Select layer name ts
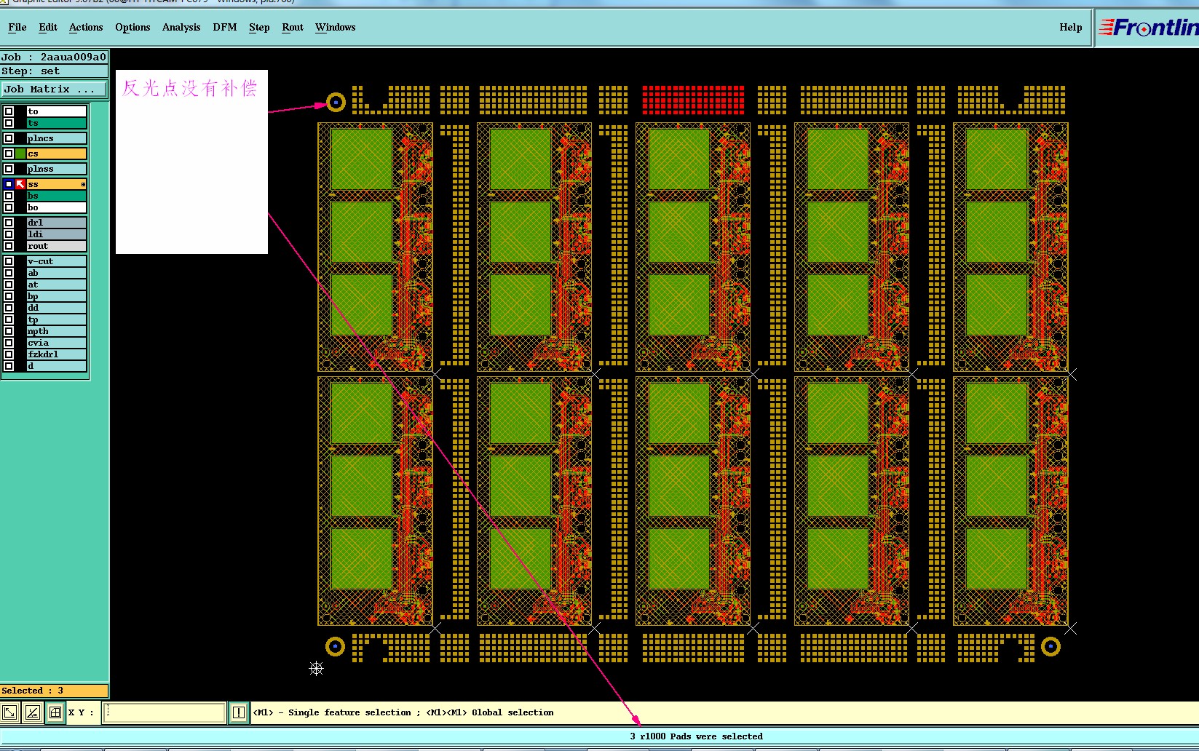The width and height of the screenshot is (1199, 751). click(x=57, y=123)
